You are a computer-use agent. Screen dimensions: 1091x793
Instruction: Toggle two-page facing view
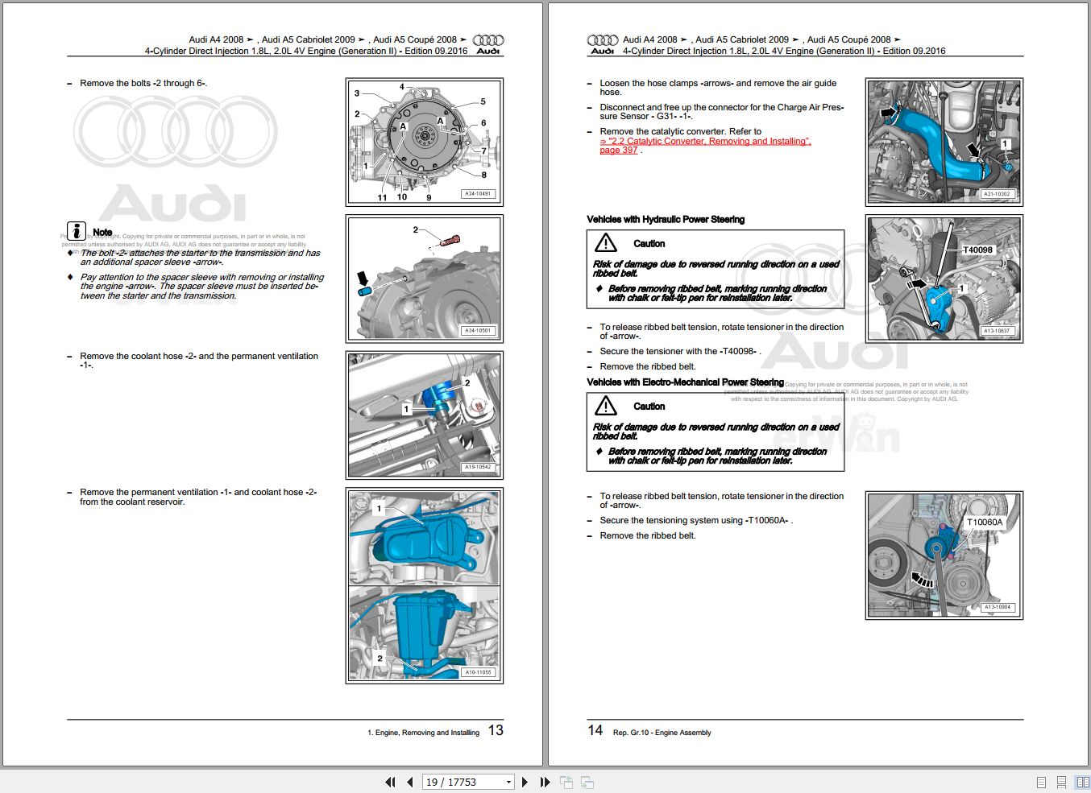1082,783
